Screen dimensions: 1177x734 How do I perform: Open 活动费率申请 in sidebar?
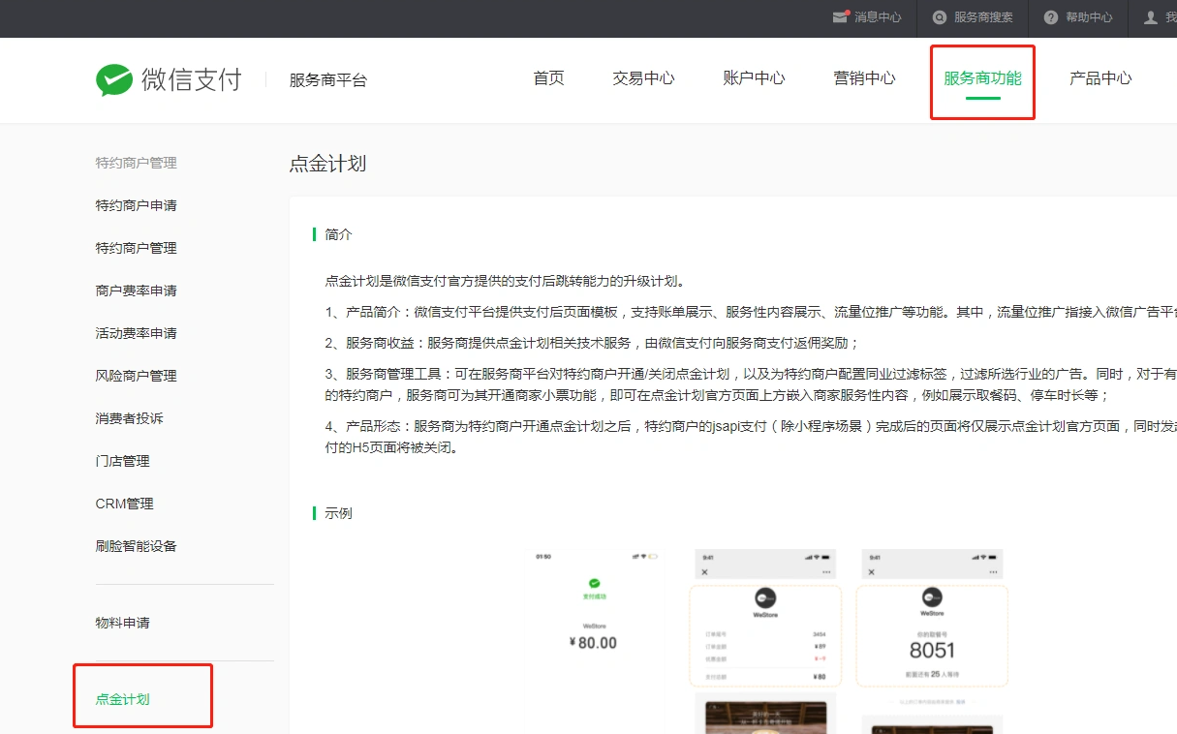[137, 333]
